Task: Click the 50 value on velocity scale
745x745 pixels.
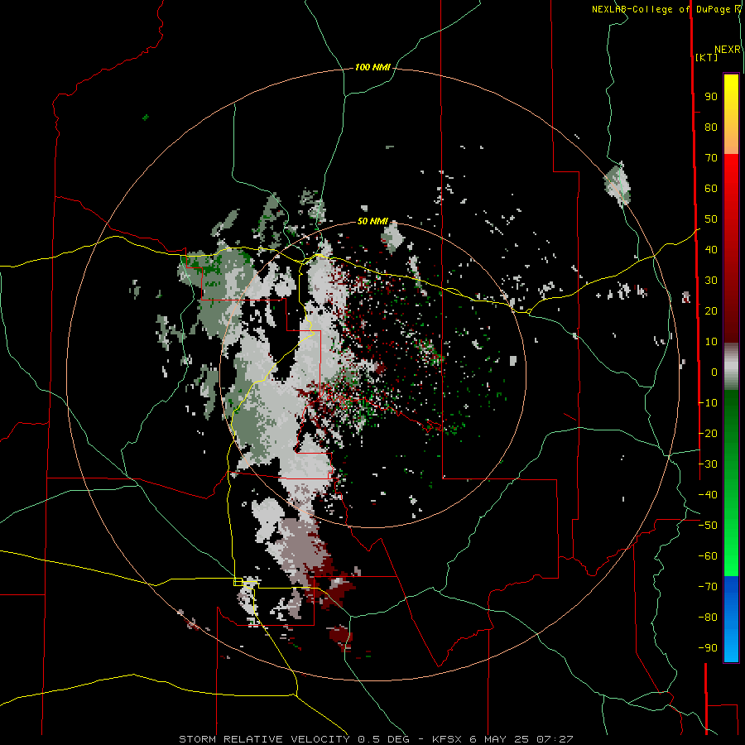Action: (x=711, y=219)
